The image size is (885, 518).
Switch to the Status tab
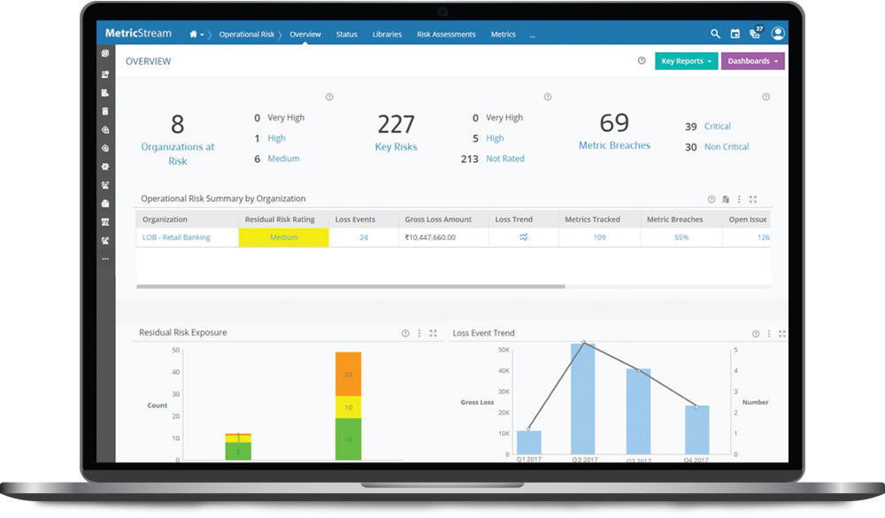point(347,35)
